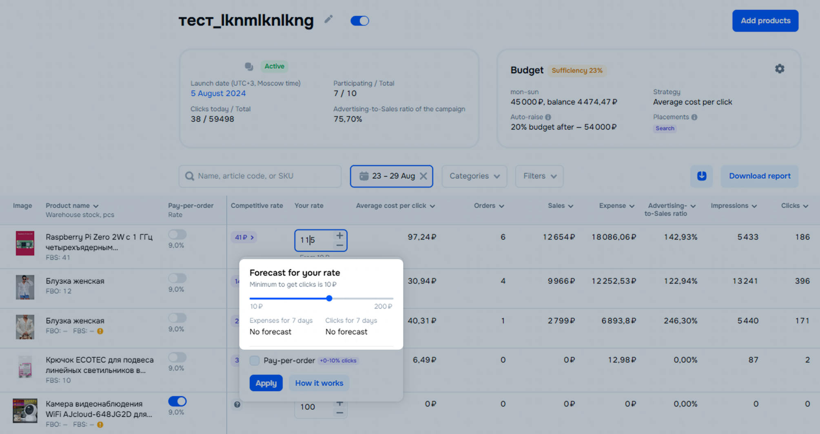Click the Auto-raise info icon
The height and width of the screenshot is (434, 820).
pos(548,117)
